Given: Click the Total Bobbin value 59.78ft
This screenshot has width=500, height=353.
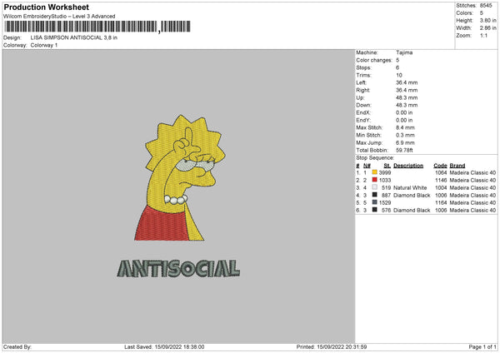Looking at the screenshot, I should (x=404, y=151).
